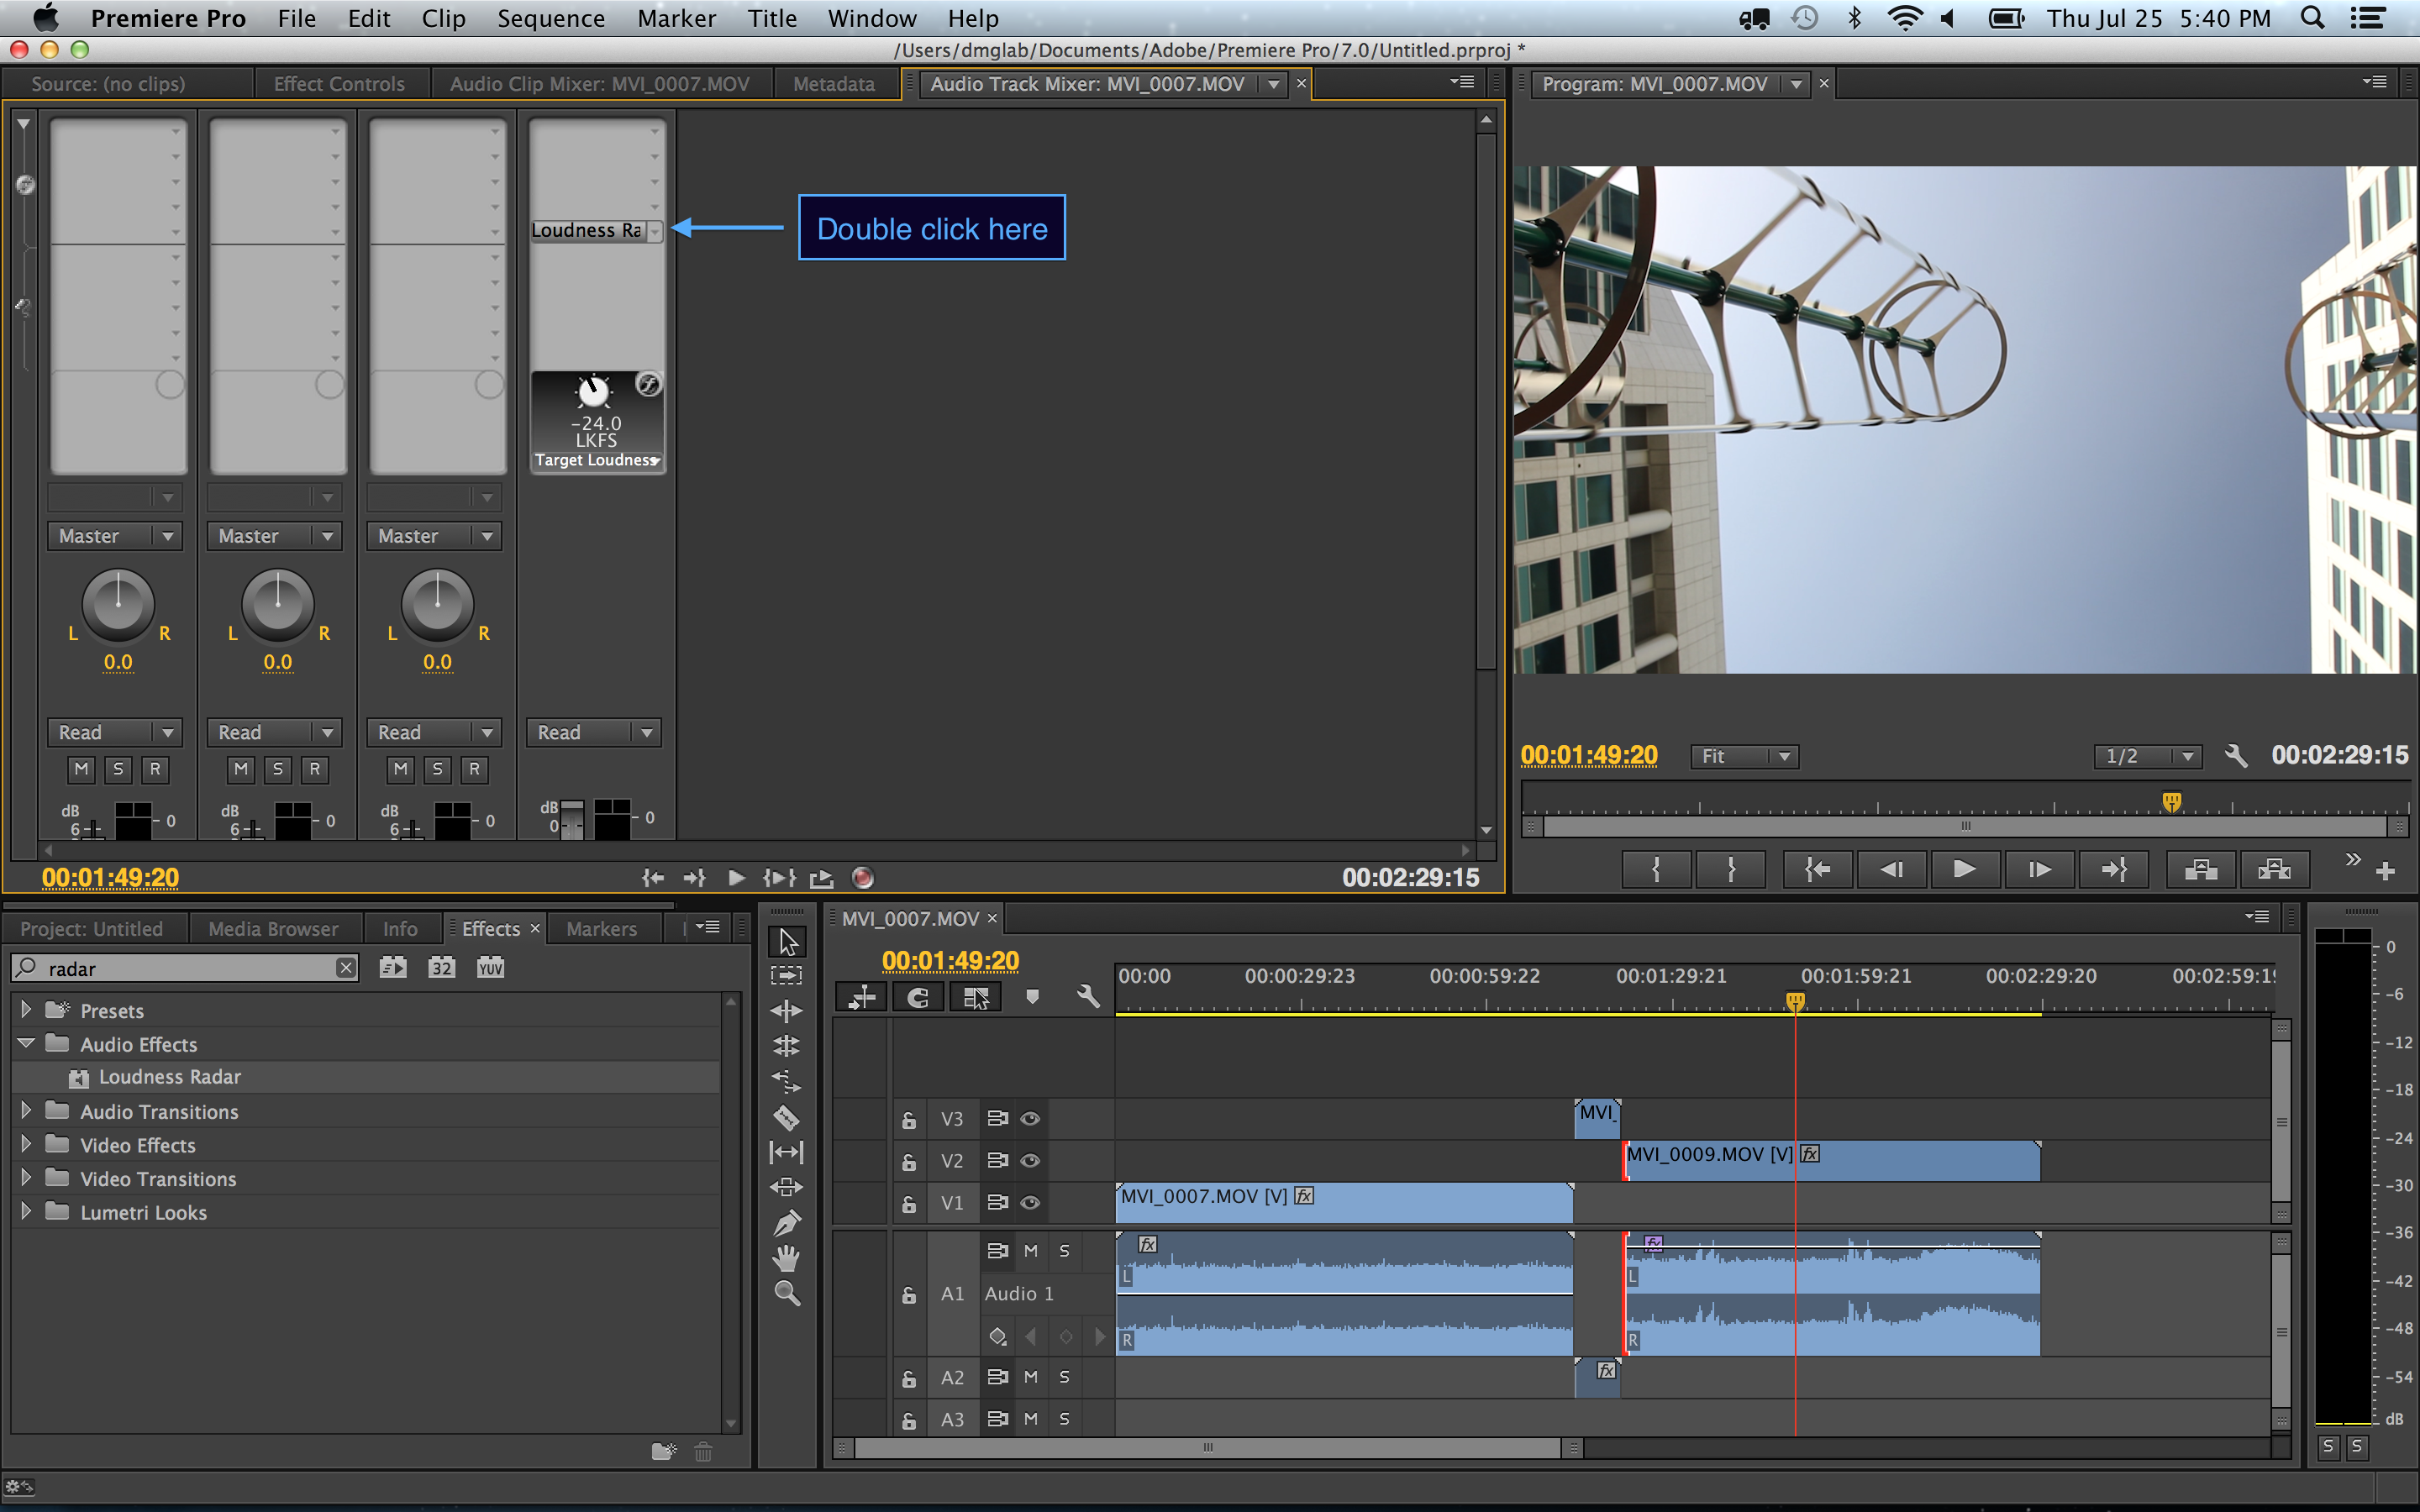Open Program Monitor settings wrench
The image size is (2420, 1512).
pos(2236,756)
